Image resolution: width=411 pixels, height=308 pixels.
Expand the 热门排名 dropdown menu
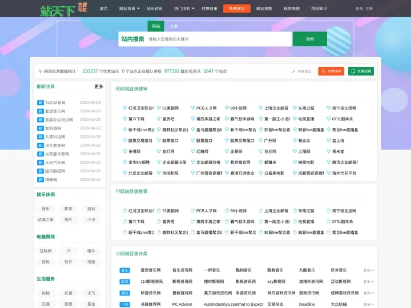(184, 9)
